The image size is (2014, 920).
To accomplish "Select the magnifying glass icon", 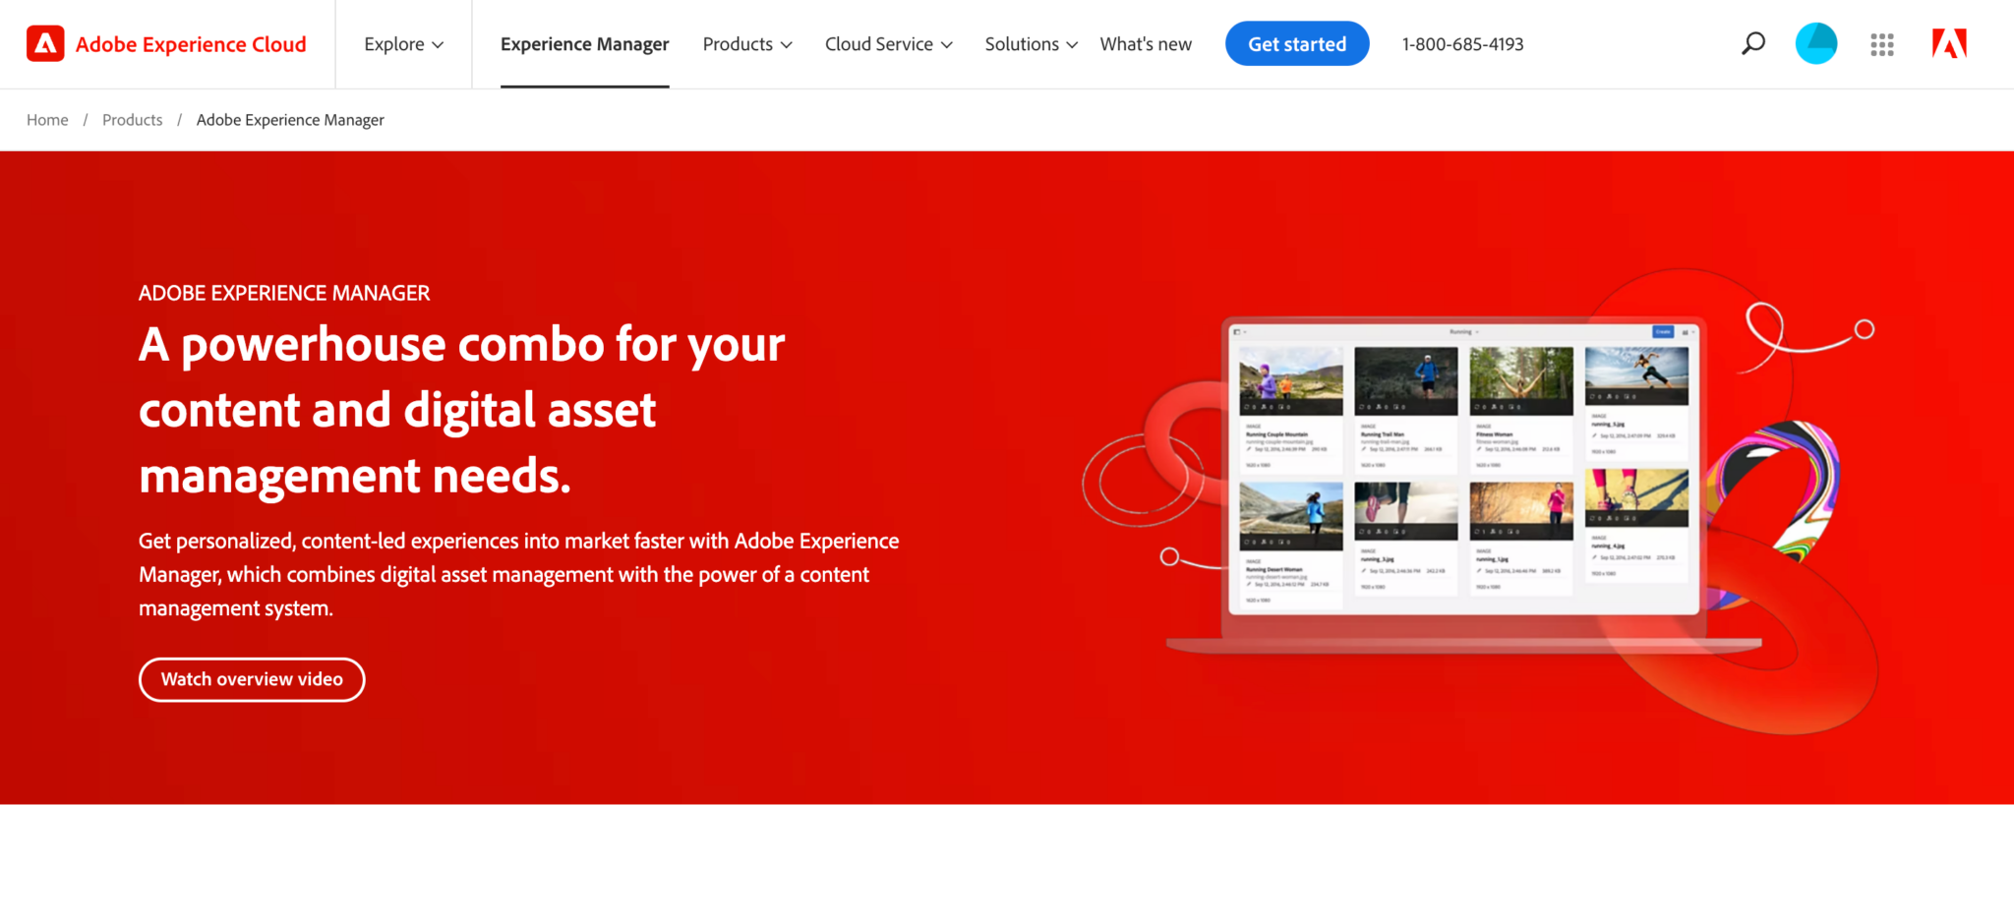I will [1753, 43].
